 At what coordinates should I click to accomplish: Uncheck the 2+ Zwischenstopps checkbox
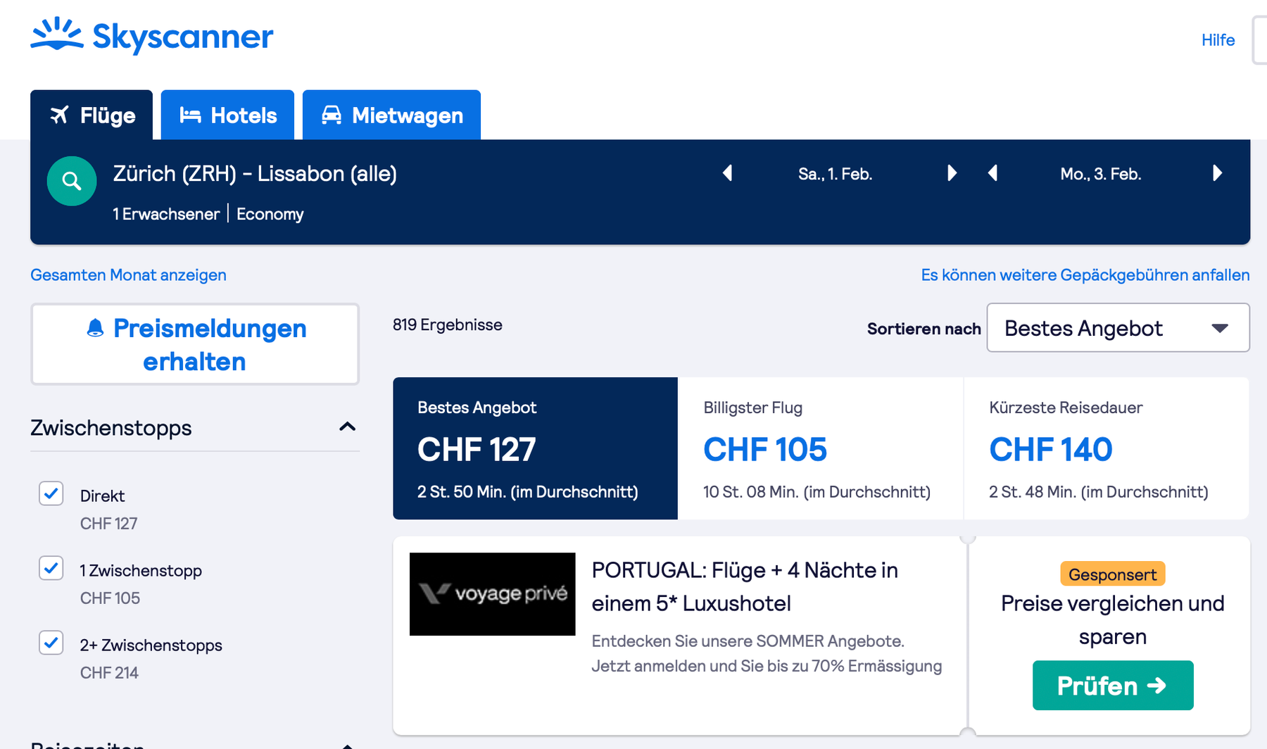[x=51, y=643]
